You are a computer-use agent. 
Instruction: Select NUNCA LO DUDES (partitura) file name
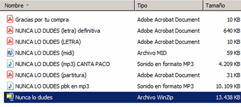[x=51, y=75]
